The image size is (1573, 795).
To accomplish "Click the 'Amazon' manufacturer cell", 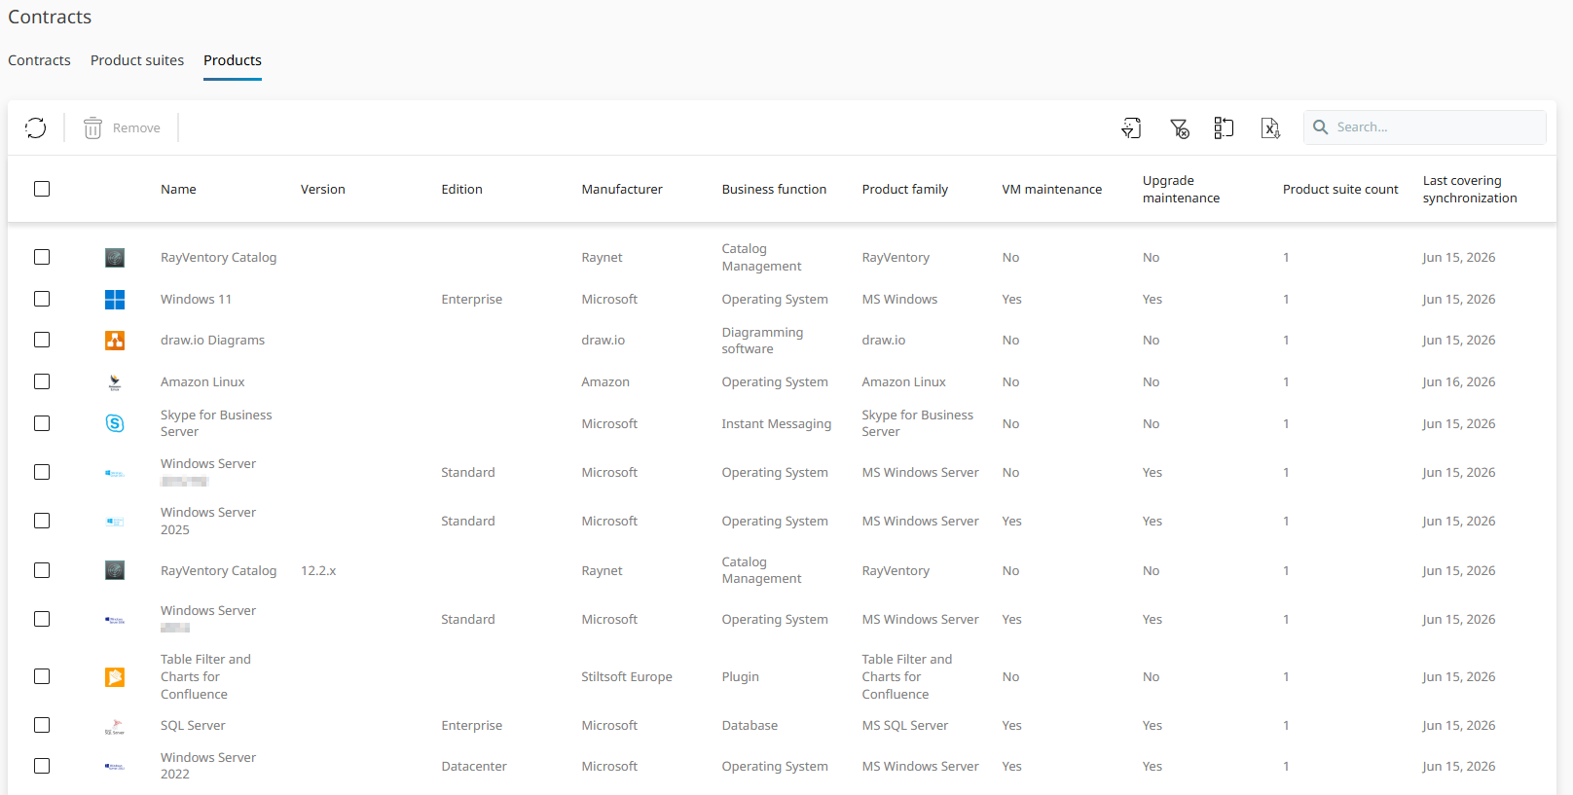I will (605, 382).
